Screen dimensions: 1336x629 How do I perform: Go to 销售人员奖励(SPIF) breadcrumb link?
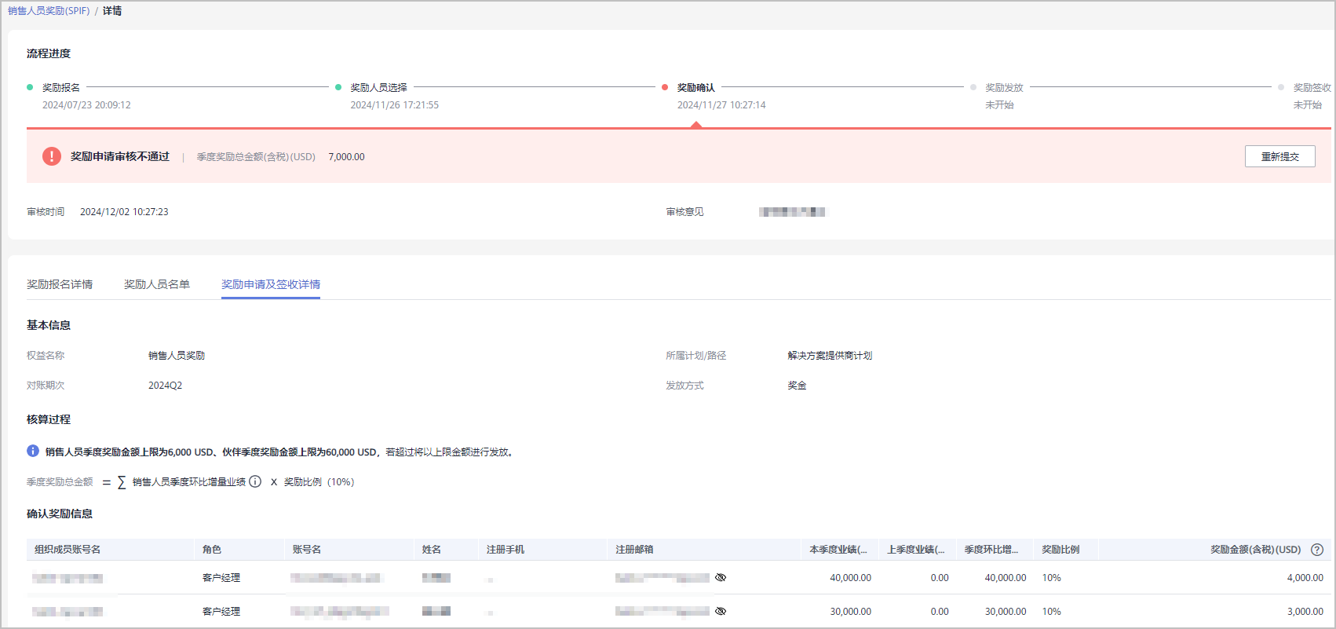tap(49, 11)
